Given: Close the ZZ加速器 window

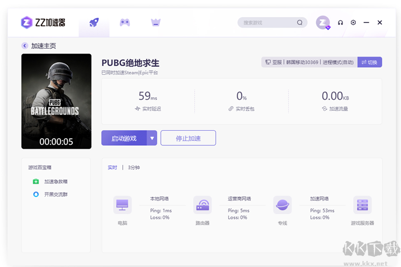Looking at the screenshot, I should tap(380, 23).
